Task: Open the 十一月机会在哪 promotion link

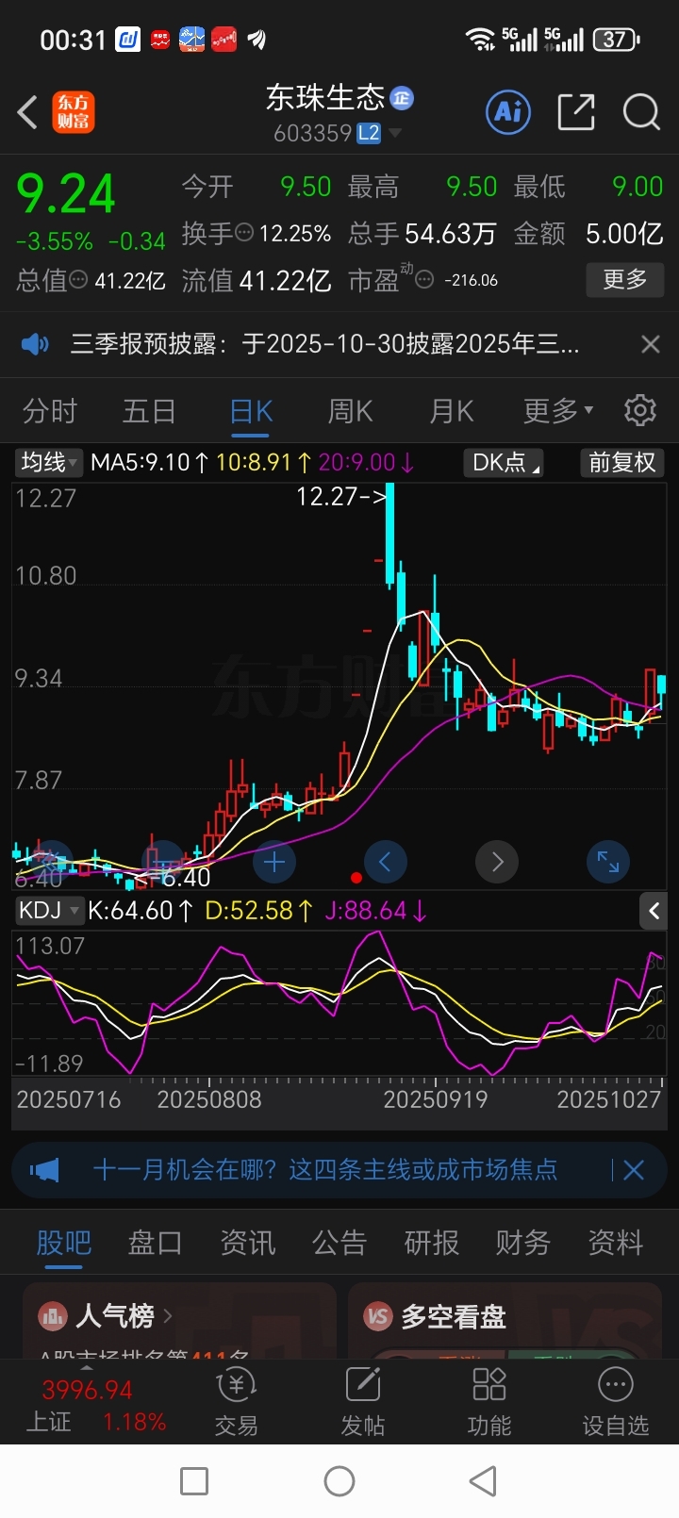Action: click(324, 1170)
